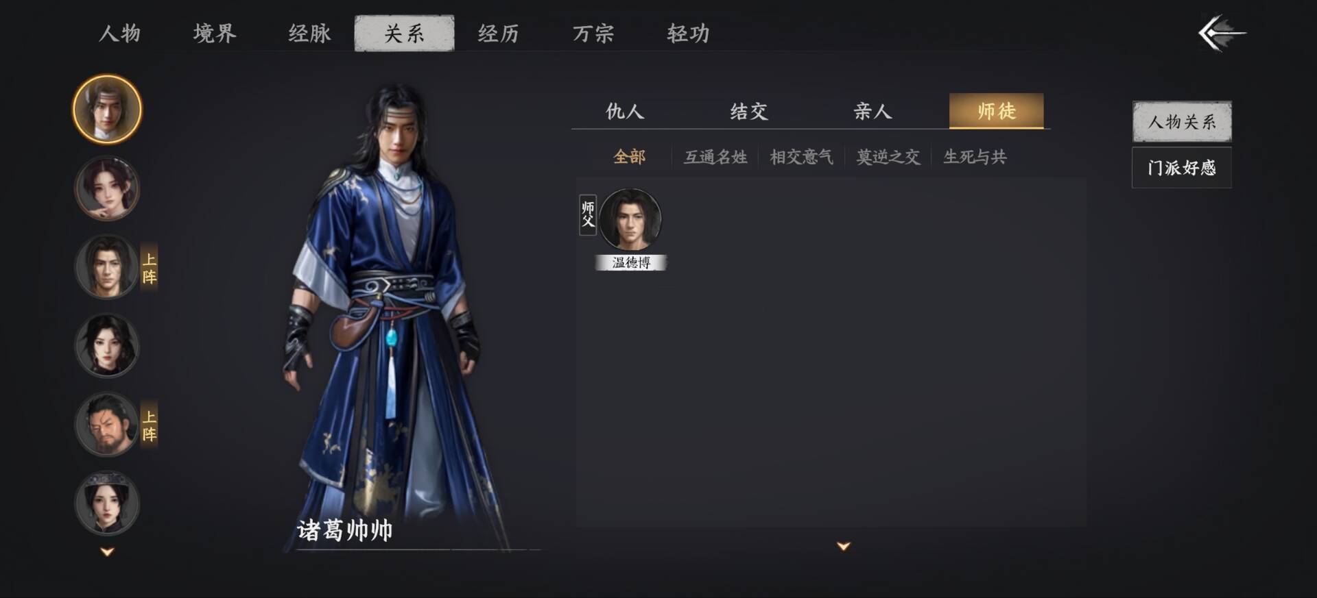Filter by 莫逆之交 level

[x=888, y=157]
